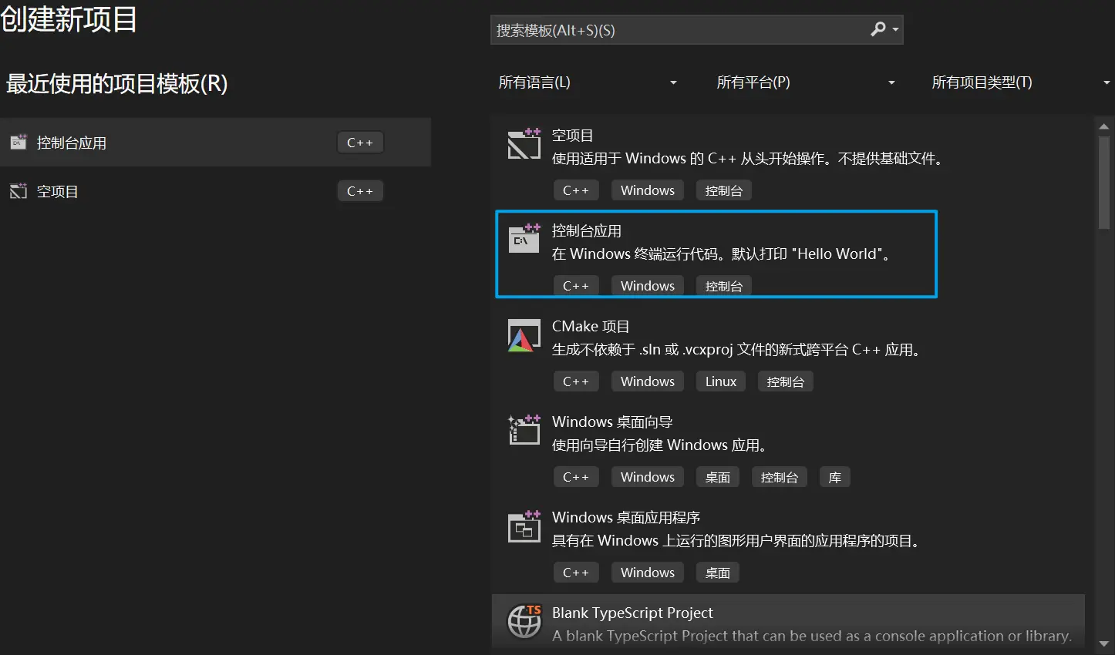Click C++ tag under 控制台应用 template in list

[576, 286]
